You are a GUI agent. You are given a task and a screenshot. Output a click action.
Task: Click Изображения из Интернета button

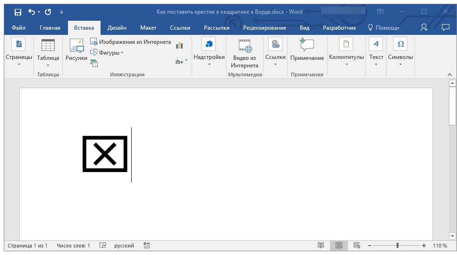(x=131, y=42)
